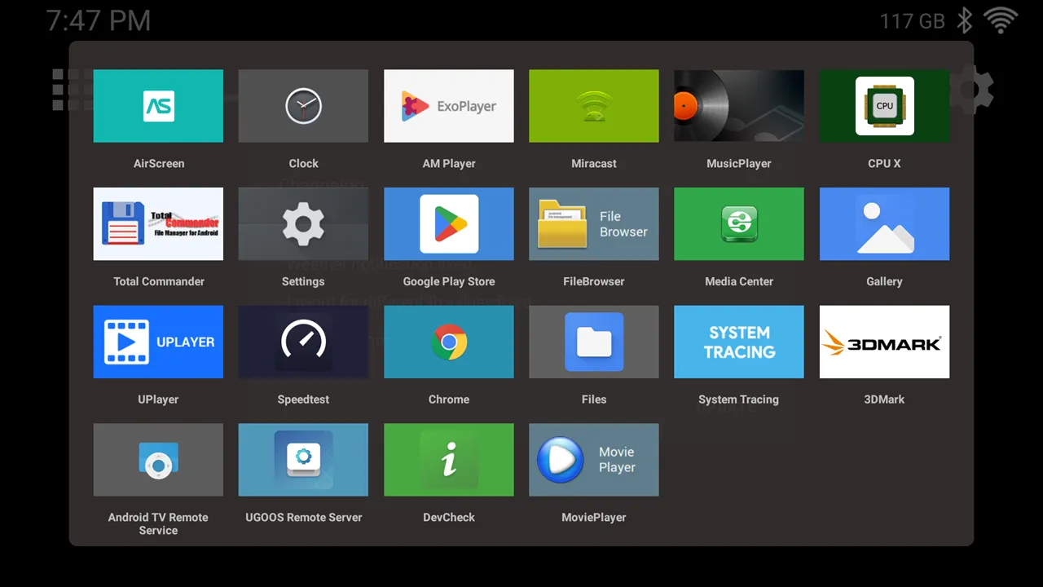This screenshot has width=1043, height=587.
Task: Start System Tracing
Action: click(x=738, y=342)
